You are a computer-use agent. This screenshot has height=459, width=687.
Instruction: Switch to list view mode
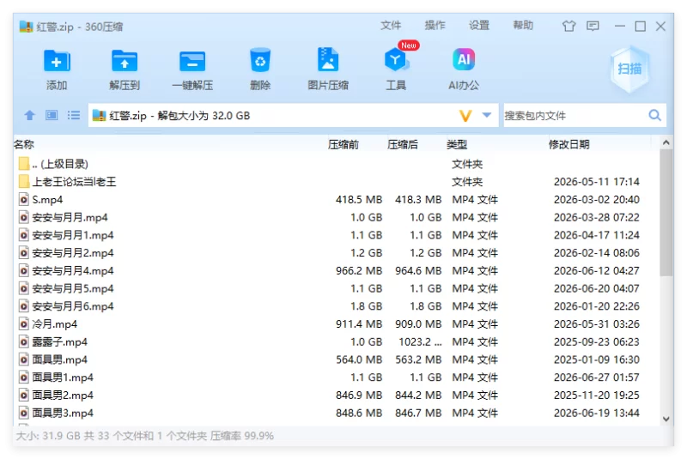click(x=74, y=116)
